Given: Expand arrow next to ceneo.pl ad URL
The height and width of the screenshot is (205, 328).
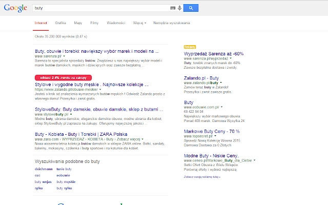Looking at the screenshot, I should point(255,160).
